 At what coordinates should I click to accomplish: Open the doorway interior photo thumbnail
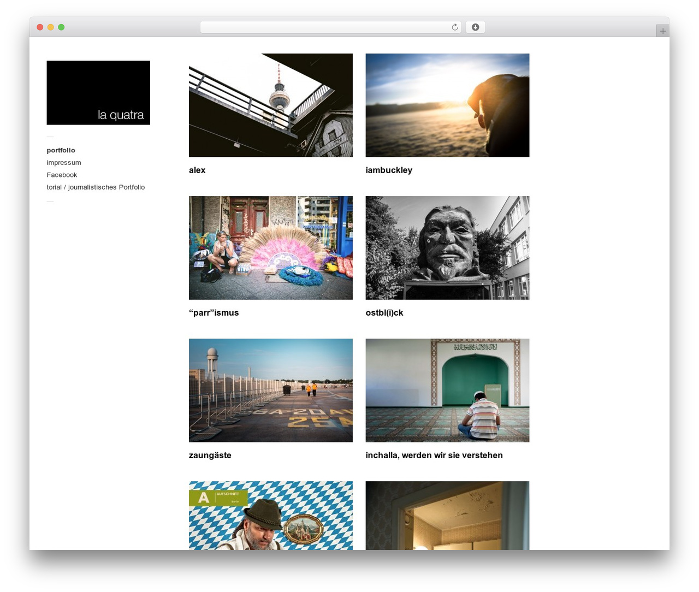pos(447,516)
